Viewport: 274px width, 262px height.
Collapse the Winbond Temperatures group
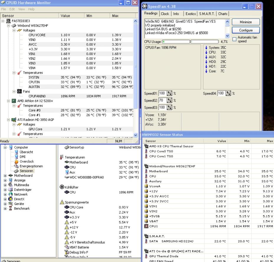pyautogui.click(x=14, y=73)
